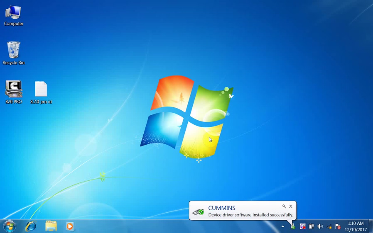Image resolution: width=373 pixels, height=233 pixels.
Task: Close the CUMMINS notification balloon
Action: 291,206
